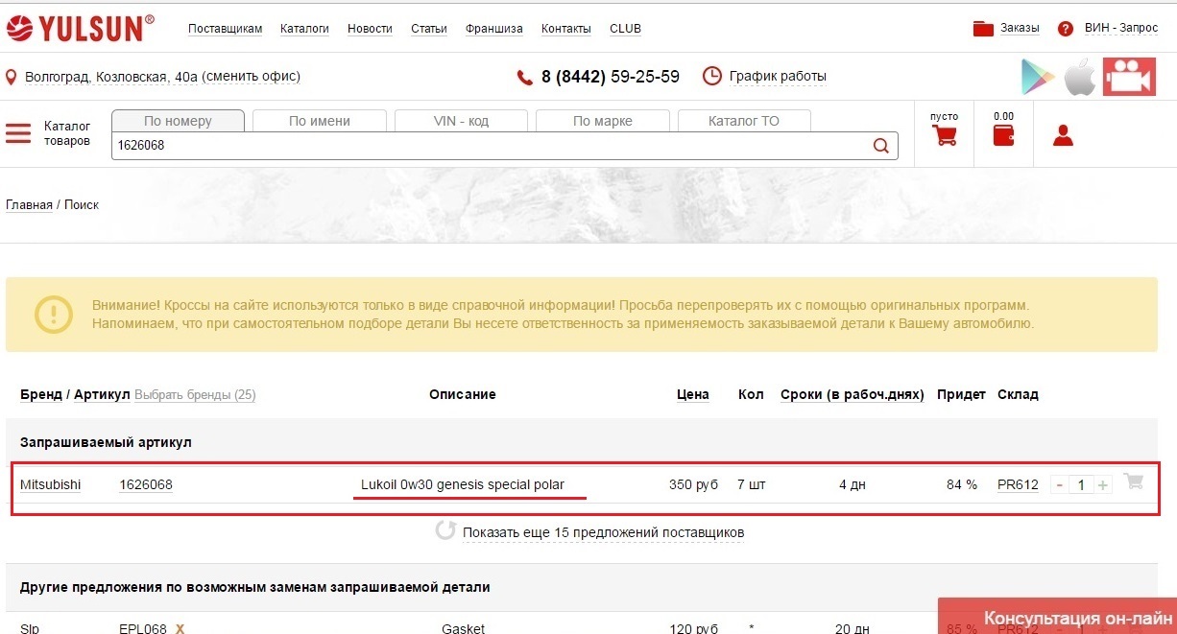Image resolution: width=1177 pixels, height=634 pixels.
Task: Open the Консультация он-лайн chat button
Action: point(1057,617)
